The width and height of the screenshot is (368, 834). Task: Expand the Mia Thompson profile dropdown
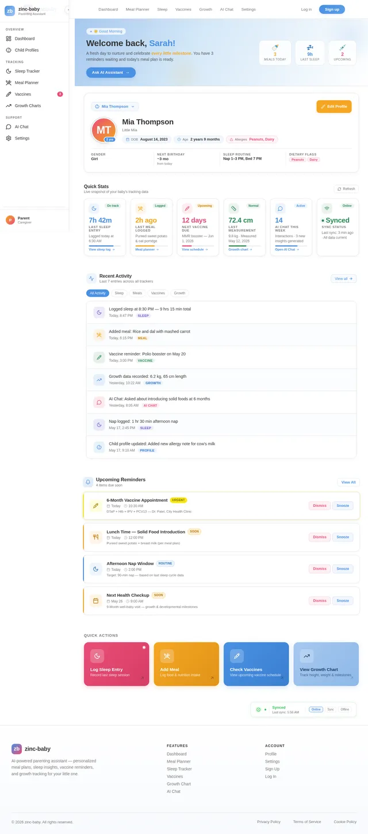114,107
